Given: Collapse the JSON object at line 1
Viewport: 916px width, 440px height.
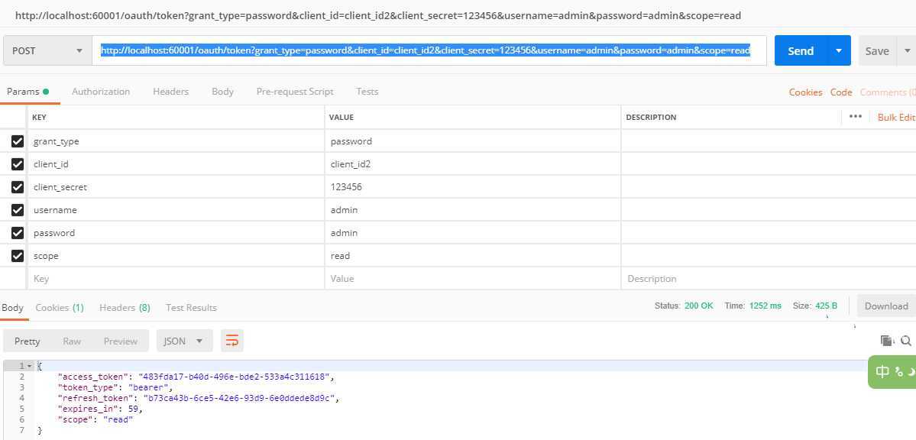Looking at the screenshot, I should [30, 366].
